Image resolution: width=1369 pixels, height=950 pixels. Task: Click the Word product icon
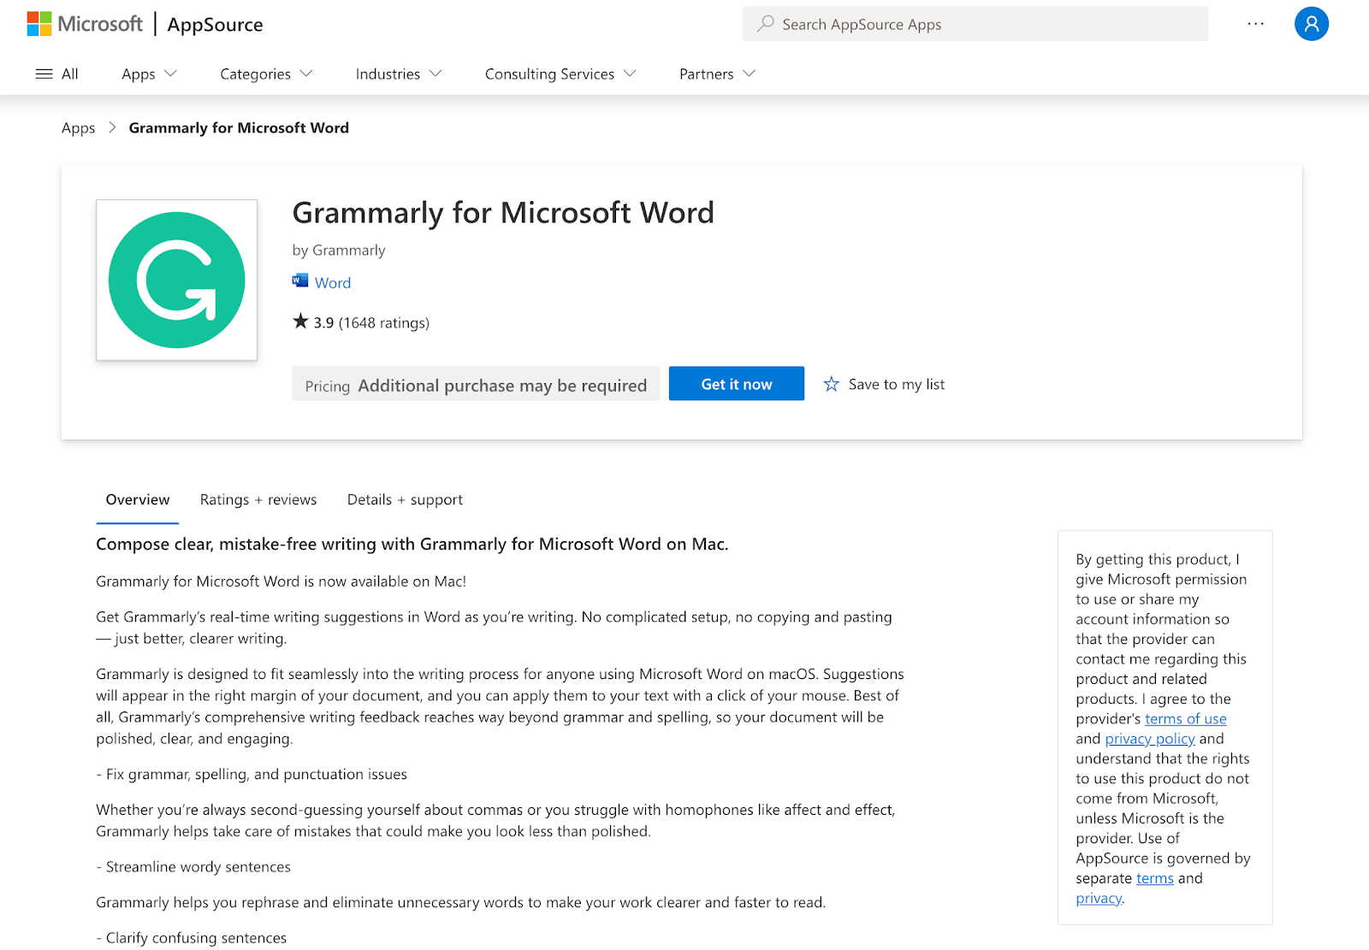[x=300, y=280]
